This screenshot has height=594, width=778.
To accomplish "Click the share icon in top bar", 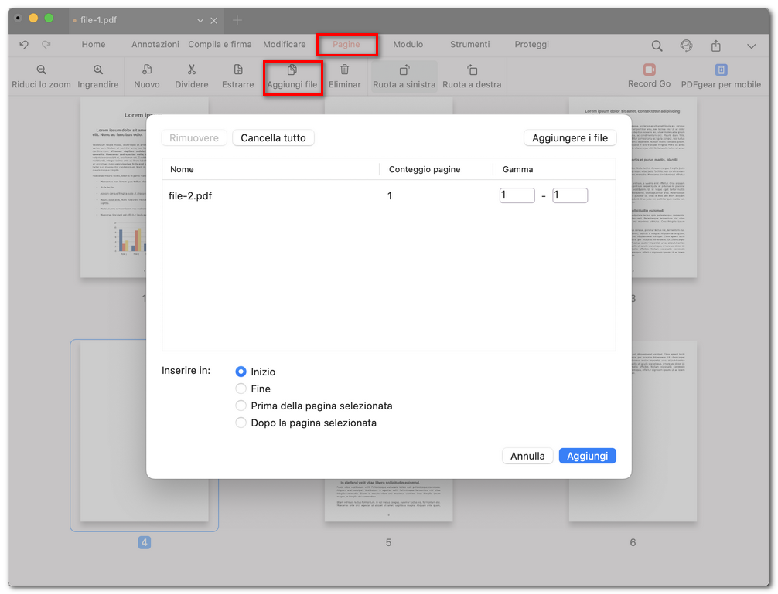I will point(716,46).
